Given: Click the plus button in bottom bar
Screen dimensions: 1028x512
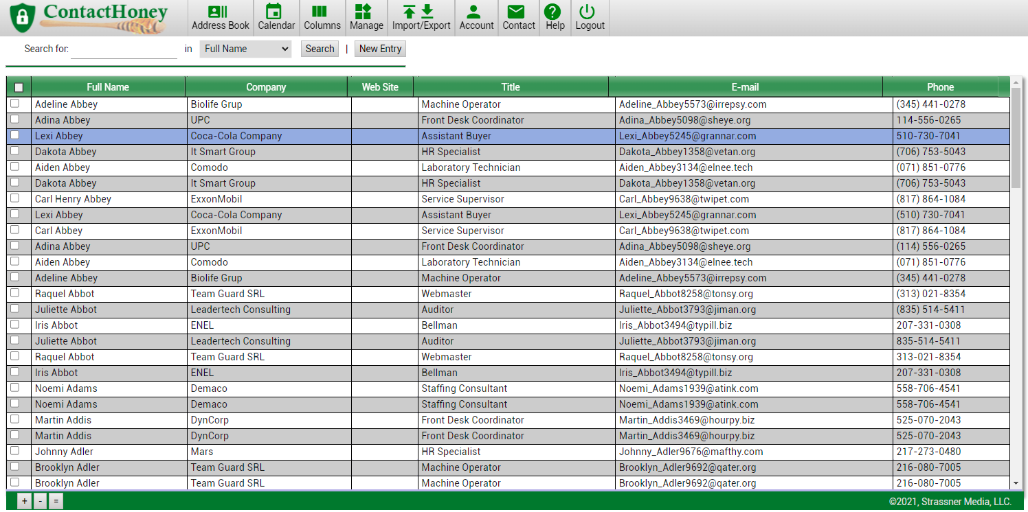Looking at the screenshot, I should click(25, 501).
